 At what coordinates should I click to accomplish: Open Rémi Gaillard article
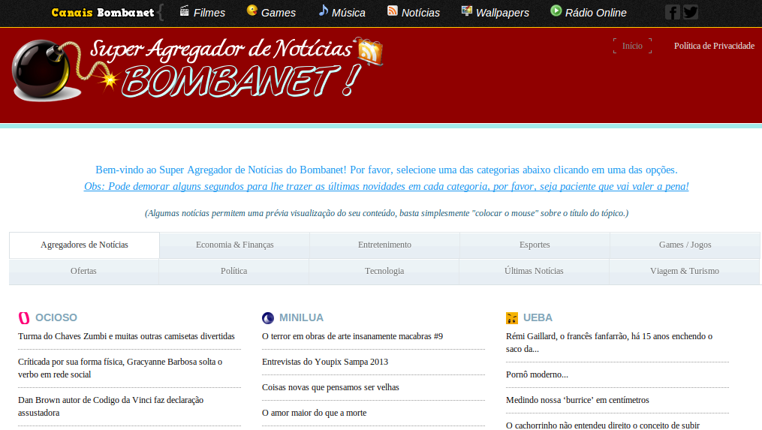pyautogui.click(x=609, y=342)
